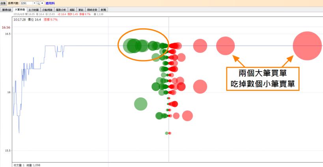
Task: Open the blue stock name link in the header
Action: pyautogui.click(x=50, y=3)
